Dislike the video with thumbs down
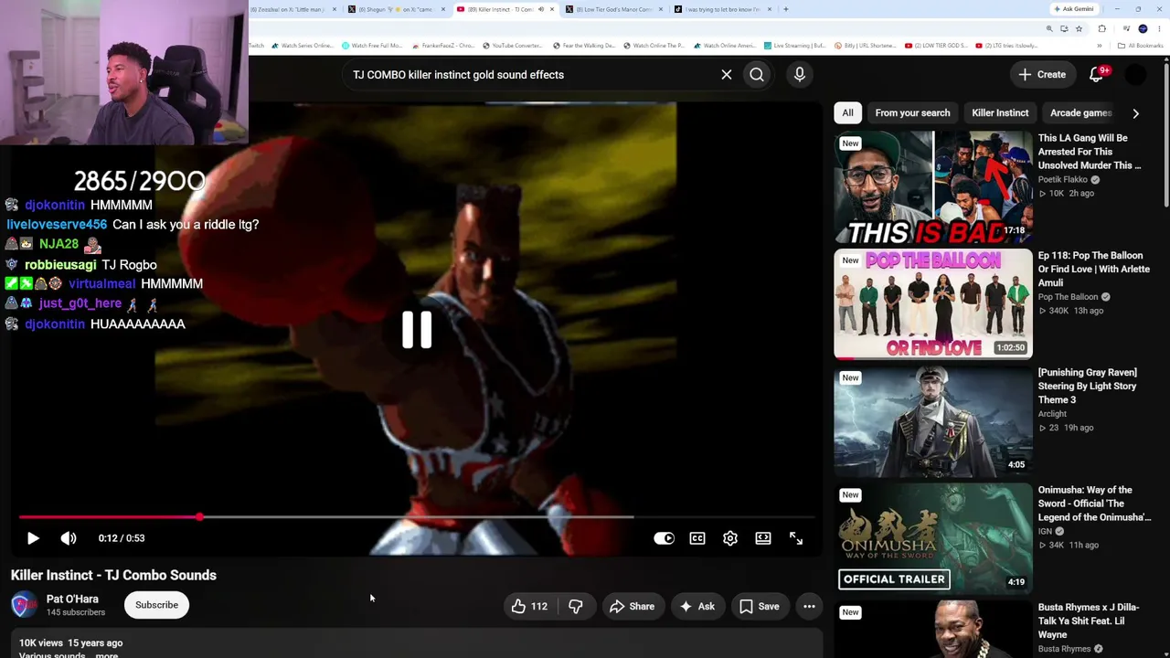1170x658 pixels. click(576, 606)
